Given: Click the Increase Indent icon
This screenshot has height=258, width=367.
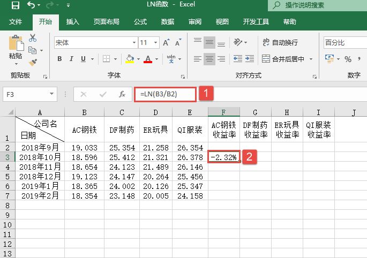Looking at the screenshot, I should click(250, 59).
